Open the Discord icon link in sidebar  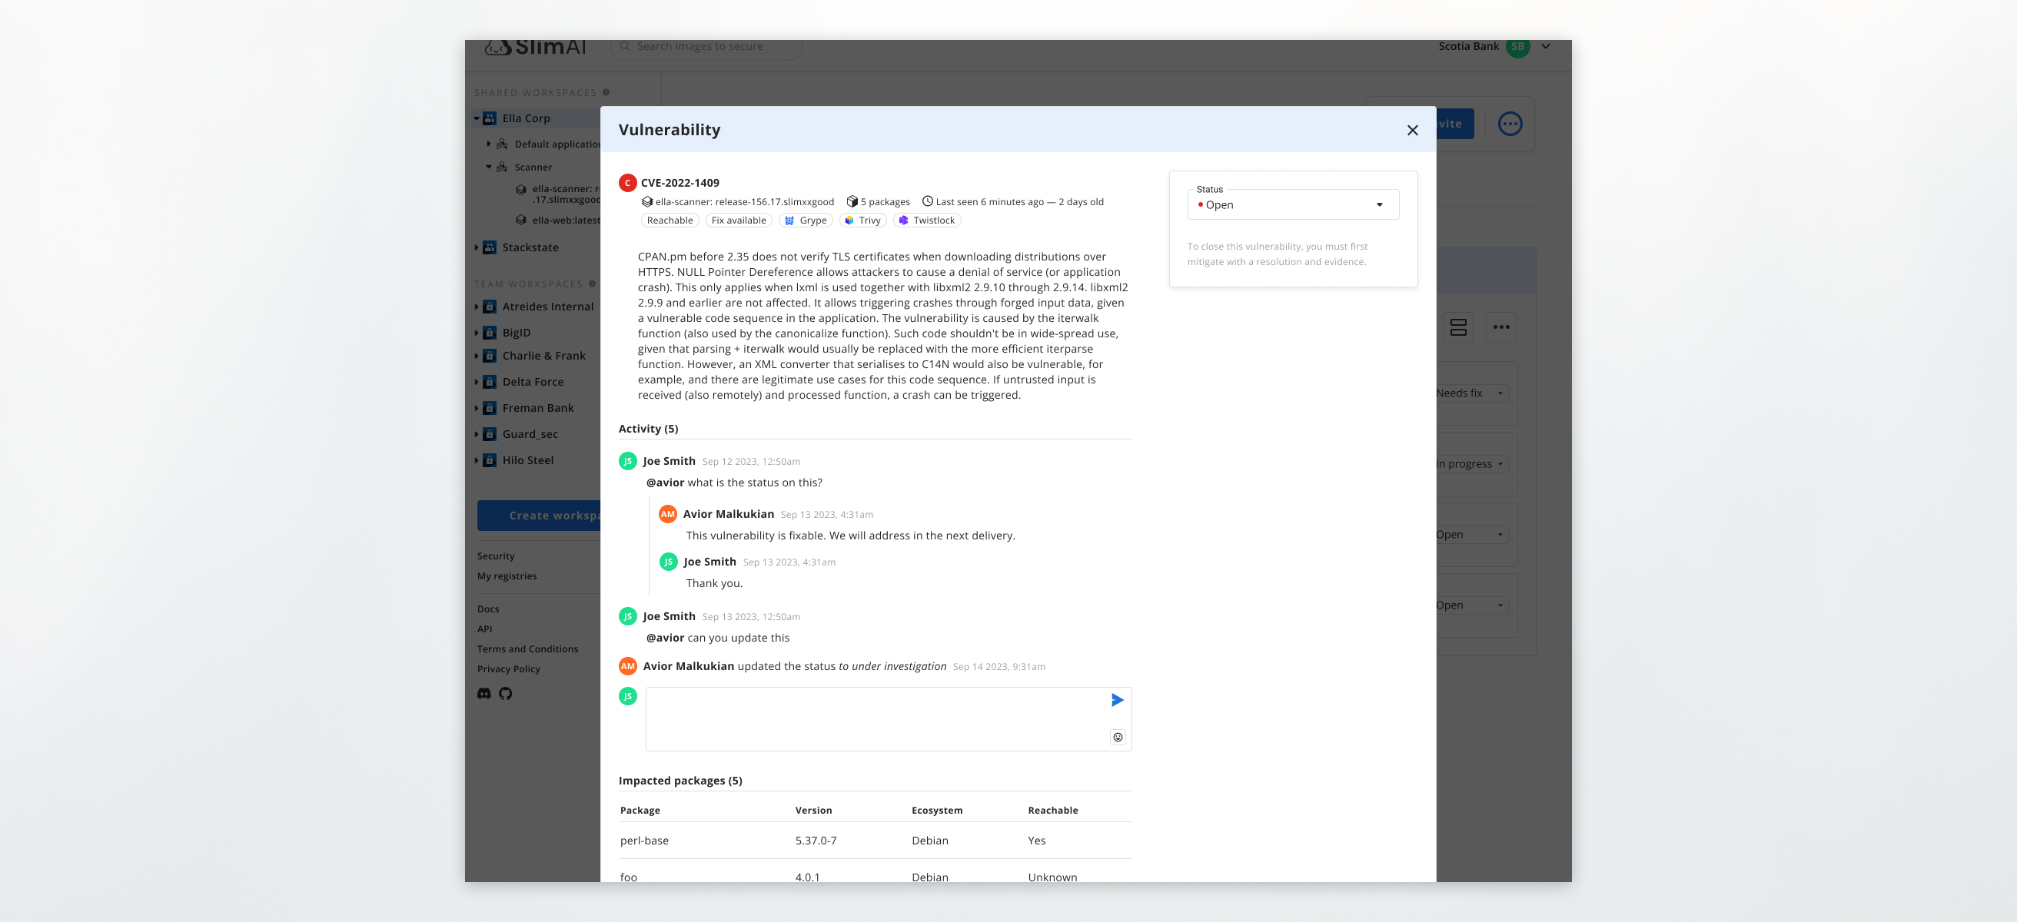click(484, 694)
